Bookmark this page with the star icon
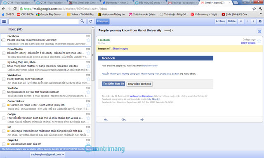The image size is (264, 158). coord(254,9)
